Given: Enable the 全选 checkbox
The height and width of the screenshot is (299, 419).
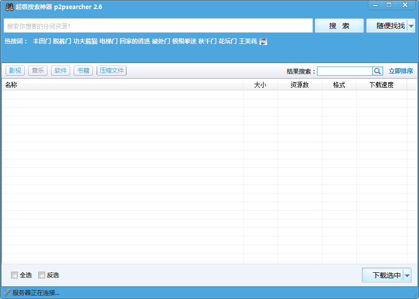Looking at the screenshot, I should click(14, 275).
